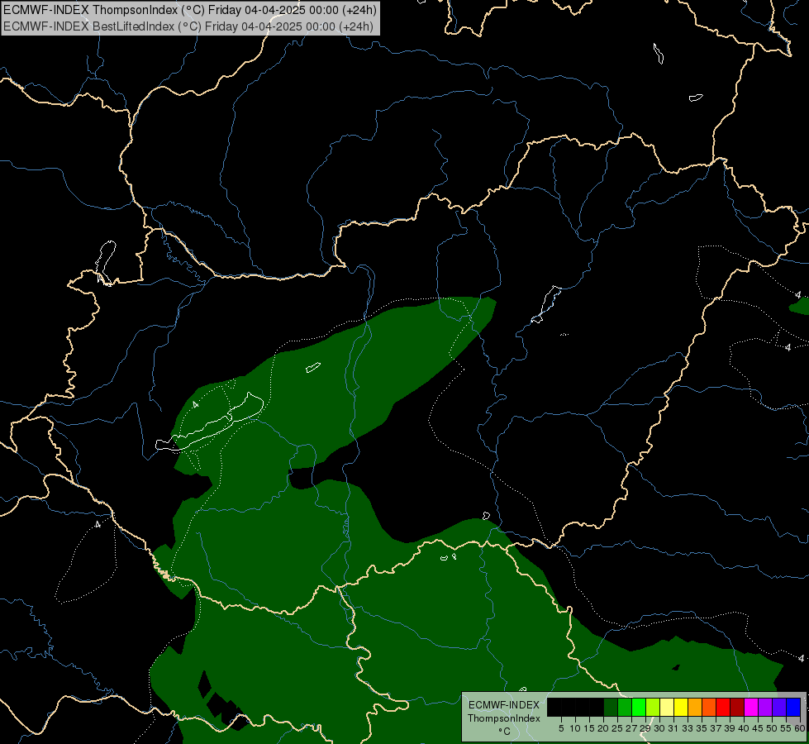Click the legend label ECMWF-INDEX
The height and width of the screenshot is (744, 809).
tap(504, 705)
